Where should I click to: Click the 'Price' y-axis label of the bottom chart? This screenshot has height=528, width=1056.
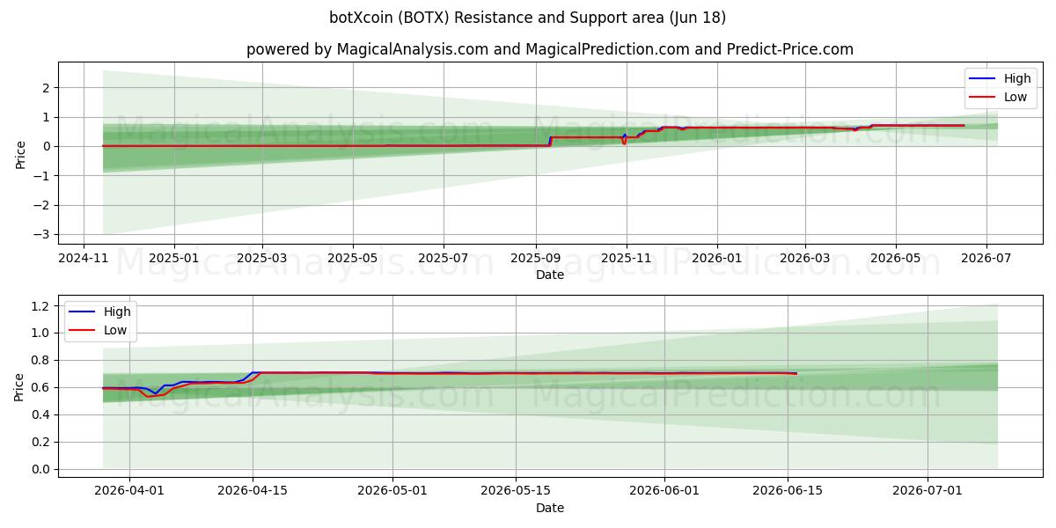pyautogui.click(x=20, y=386)
